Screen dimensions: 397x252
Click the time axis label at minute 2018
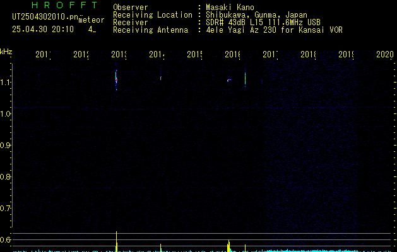point(308,54)
